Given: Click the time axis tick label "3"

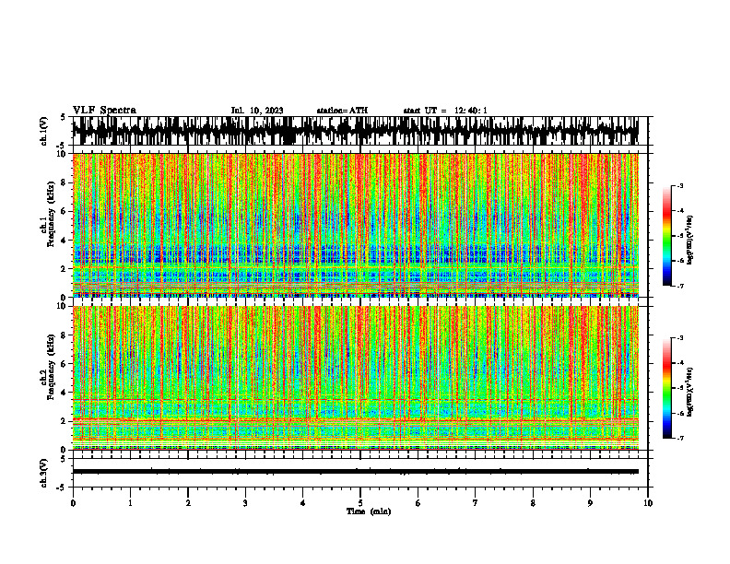Looking at the screenshot, I should point(245,503).
